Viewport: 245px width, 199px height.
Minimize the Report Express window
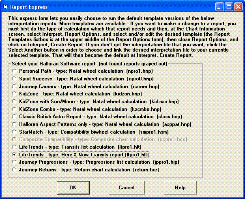coord(219,7)
